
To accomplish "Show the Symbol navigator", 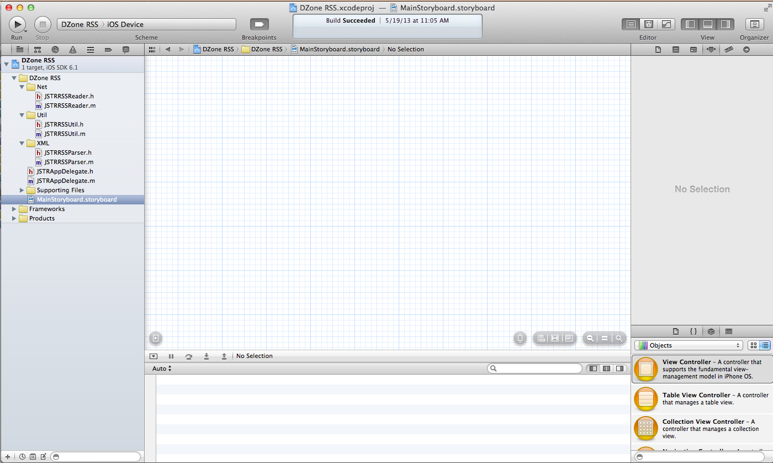I will pyautogui.click(x=37, y=50).
